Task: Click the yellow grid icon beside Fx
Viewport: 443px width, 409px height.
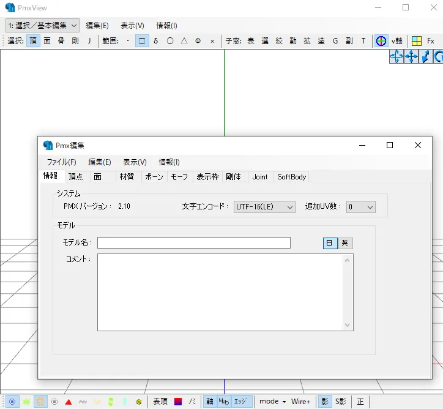Action: (416, 41)
